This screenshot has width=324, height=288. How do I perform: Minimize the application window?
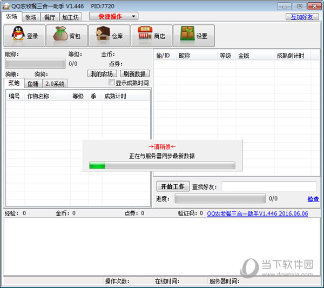pos(285,6)
